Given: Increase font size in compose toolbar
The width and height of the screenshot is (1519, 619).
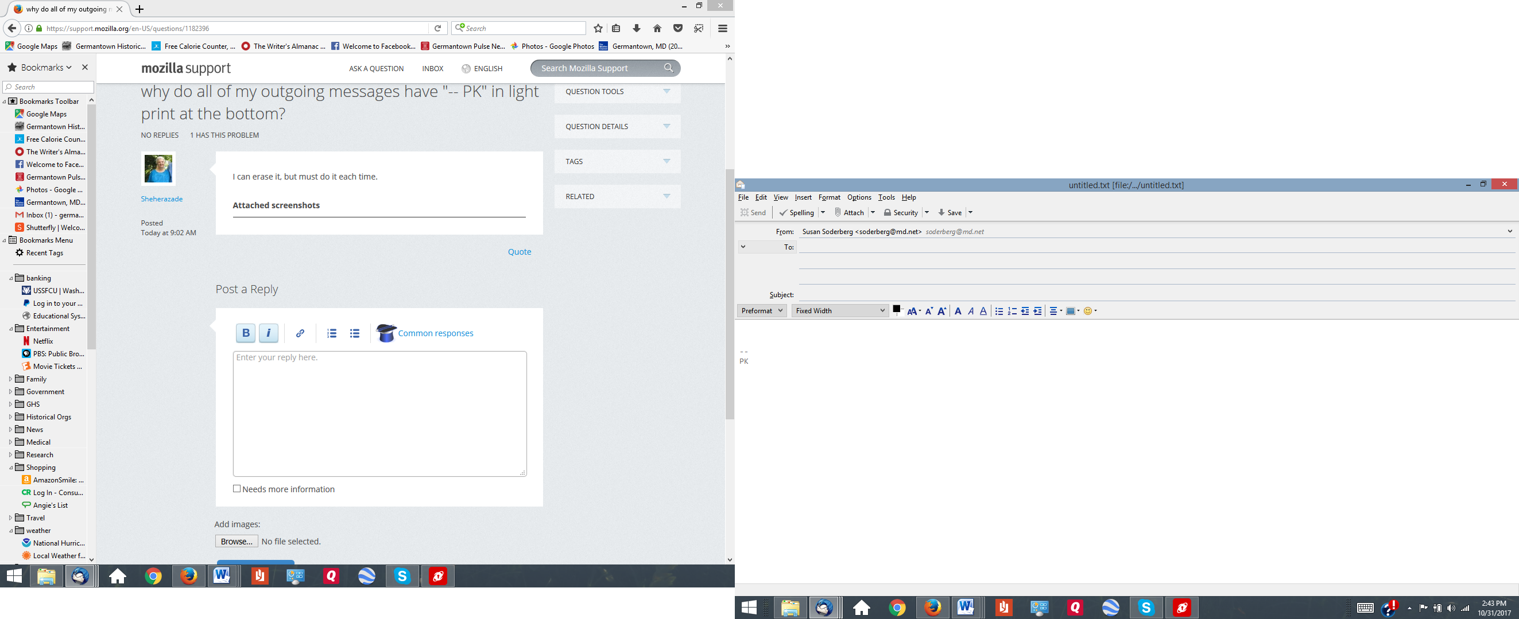Looking at the screenshot, I should point(941,312).
